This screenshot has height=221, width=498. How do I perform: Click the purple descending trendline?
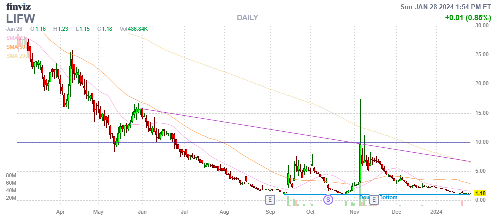click(x=250, y=130)
